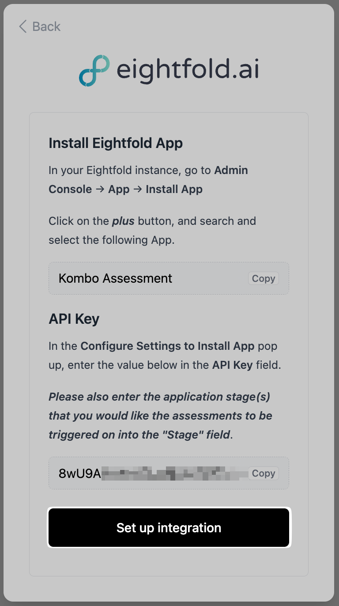The height and width of the screenshot is (606, 339).
Task: Click the blurred portion of the API key
Action: [x=174, y=473]
